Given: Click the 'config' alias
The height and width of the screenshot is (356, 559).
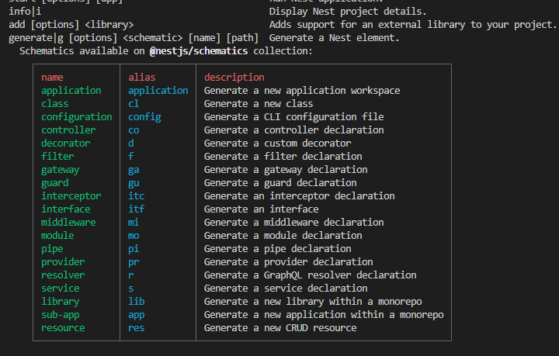Looking at the screenshot, I should (144, 117).
